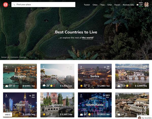Follow the 'the world' link
The width and height of the screenshot is (152, 119).
tap(87, 38)
